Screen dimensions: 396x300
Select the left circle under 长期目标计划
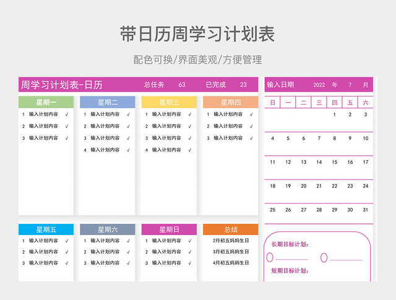point(270,257)
